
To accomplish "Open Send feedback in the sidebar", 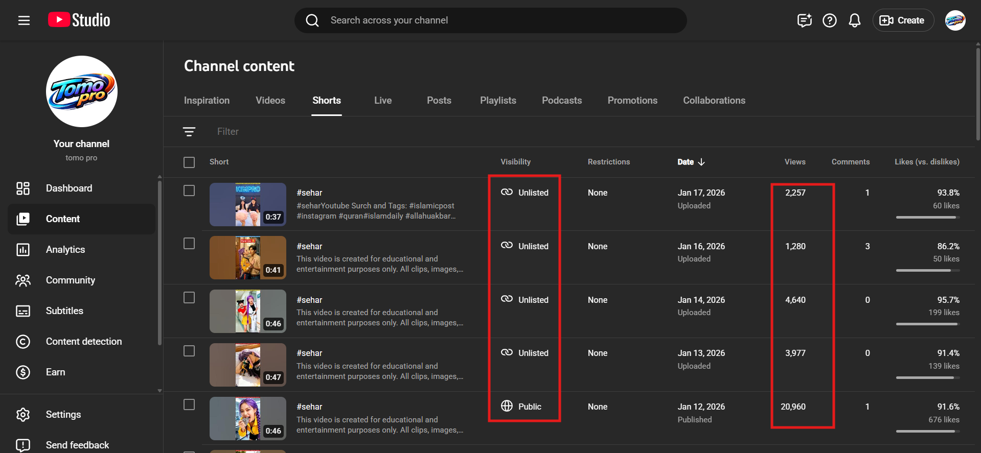I will 77,445.
